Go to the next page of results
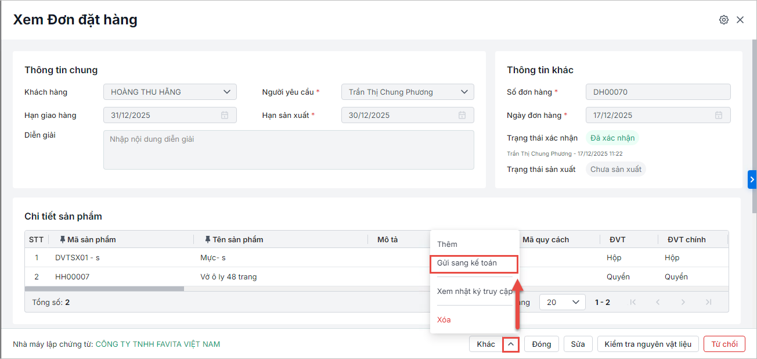 683,302
